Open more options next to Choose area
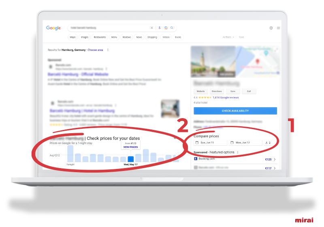The height and width of the screenshot is (227, 324). (108, 50)
